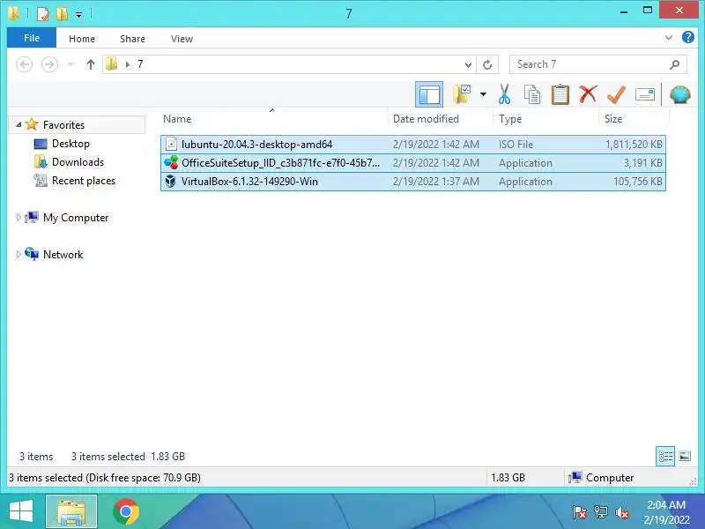
Task: Click the Rename toolbar icon
Action: 645,94
